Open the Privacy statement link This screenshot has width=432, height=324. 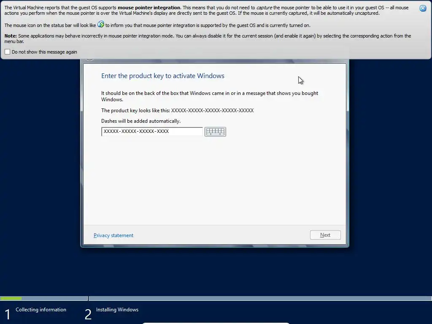pos(113,235)
